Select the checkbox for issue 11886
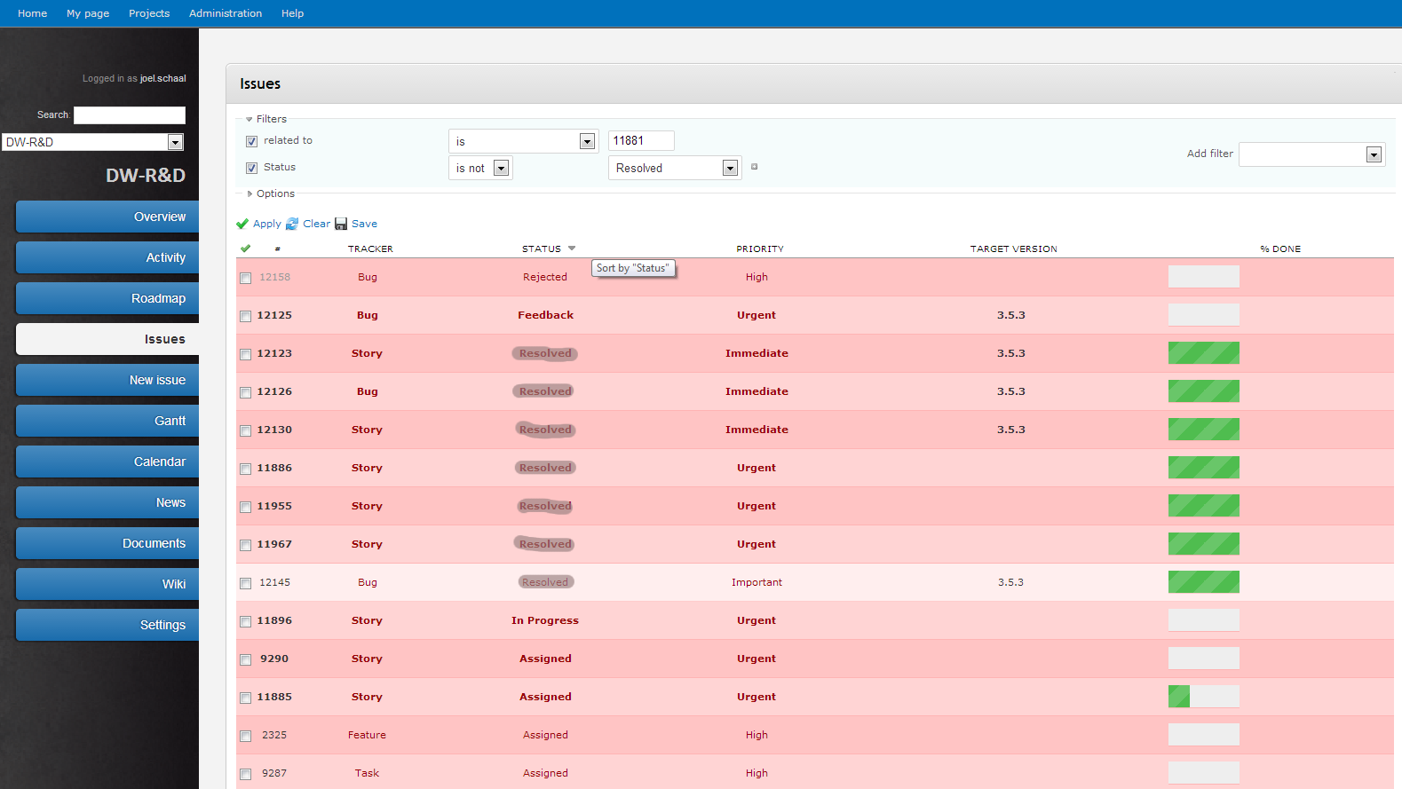Viewport: 1402px width, 789px height. pos(246,469)
